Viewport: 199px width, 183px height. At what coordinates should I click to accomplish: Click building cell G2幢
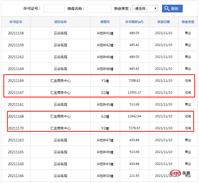(105, 116)
